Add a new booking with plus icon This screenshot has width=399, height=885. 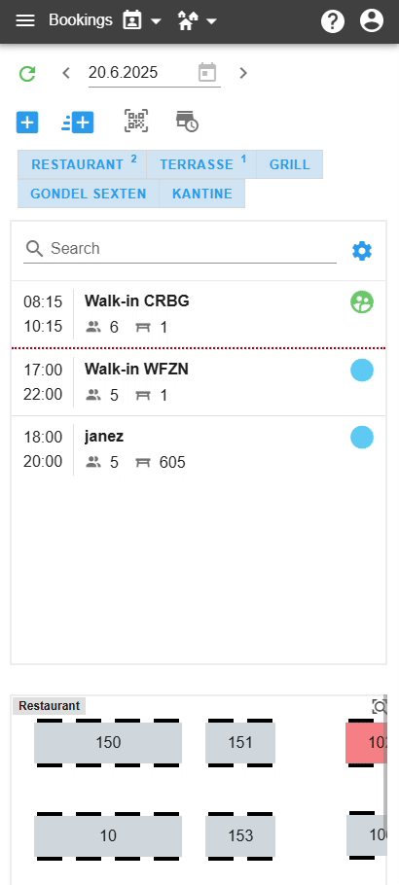27,123
